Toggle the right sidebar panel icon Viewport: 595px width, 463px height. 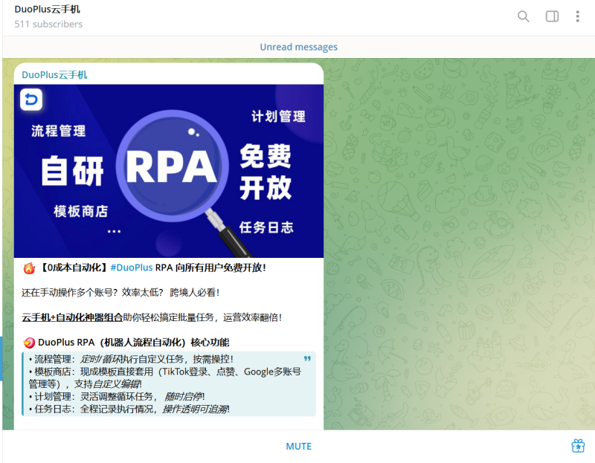(552, 16)
